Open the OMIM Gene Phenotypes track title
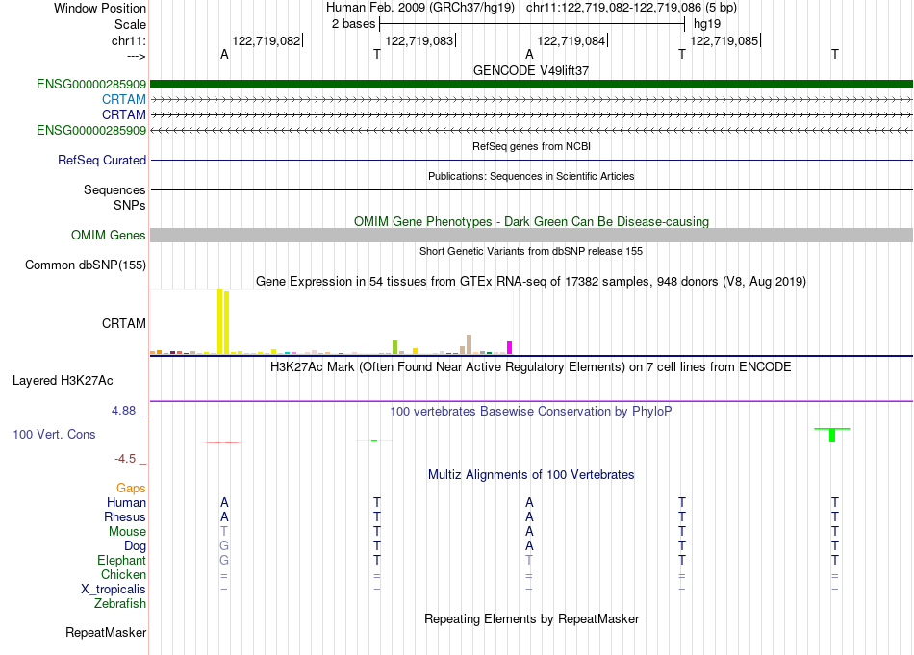The image size is (914, 655). pyautogui.click(x=531, y=221)
